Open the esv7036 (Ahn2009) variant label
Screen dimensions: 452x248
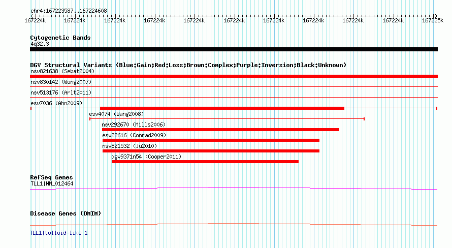56,103
